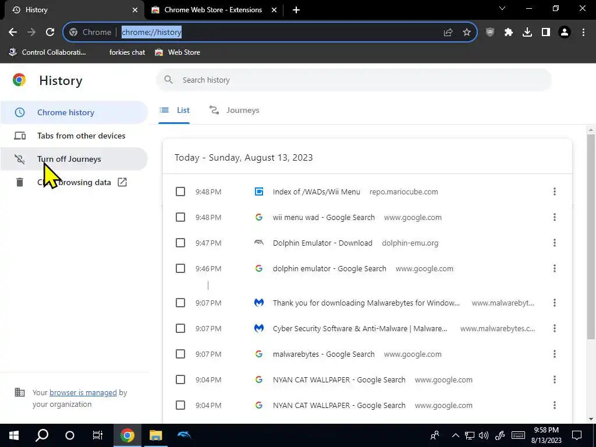The height and width of the screenshot is (447, 596).
Task: Open Clear browsing data external link icon
Action: [x=122, y=182]
